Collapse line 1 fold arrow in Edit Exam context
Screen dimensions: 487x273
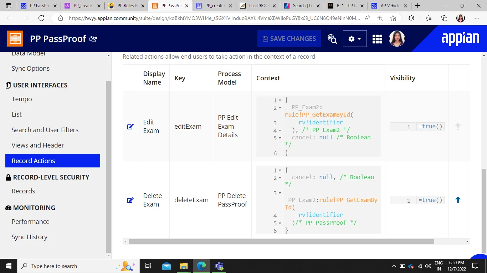280,101
